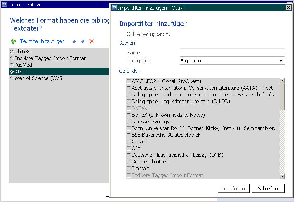
Task: Check BibTeX (unknown fields to Notes) checkbox
Action: coord(129,115)
